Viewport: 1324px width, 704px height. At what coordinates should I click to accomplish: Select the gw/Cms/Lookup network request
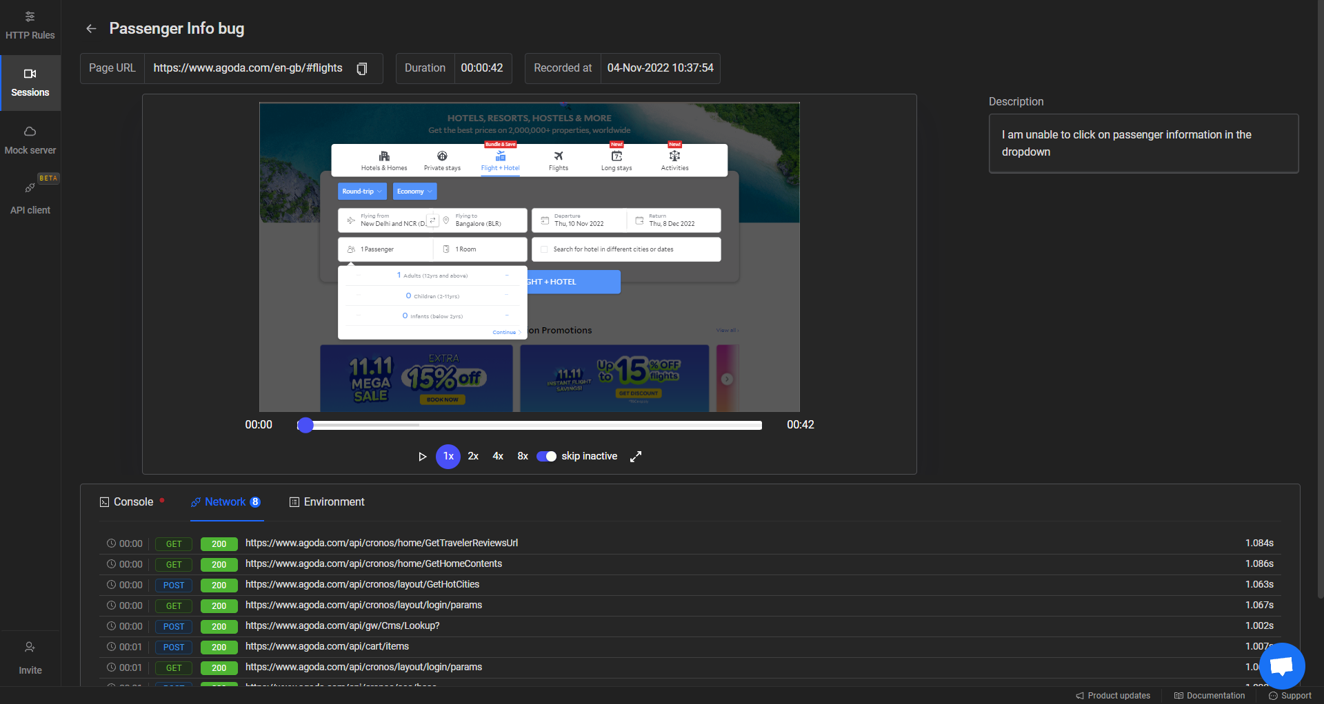pyautogui.click(x=690, y=626)
